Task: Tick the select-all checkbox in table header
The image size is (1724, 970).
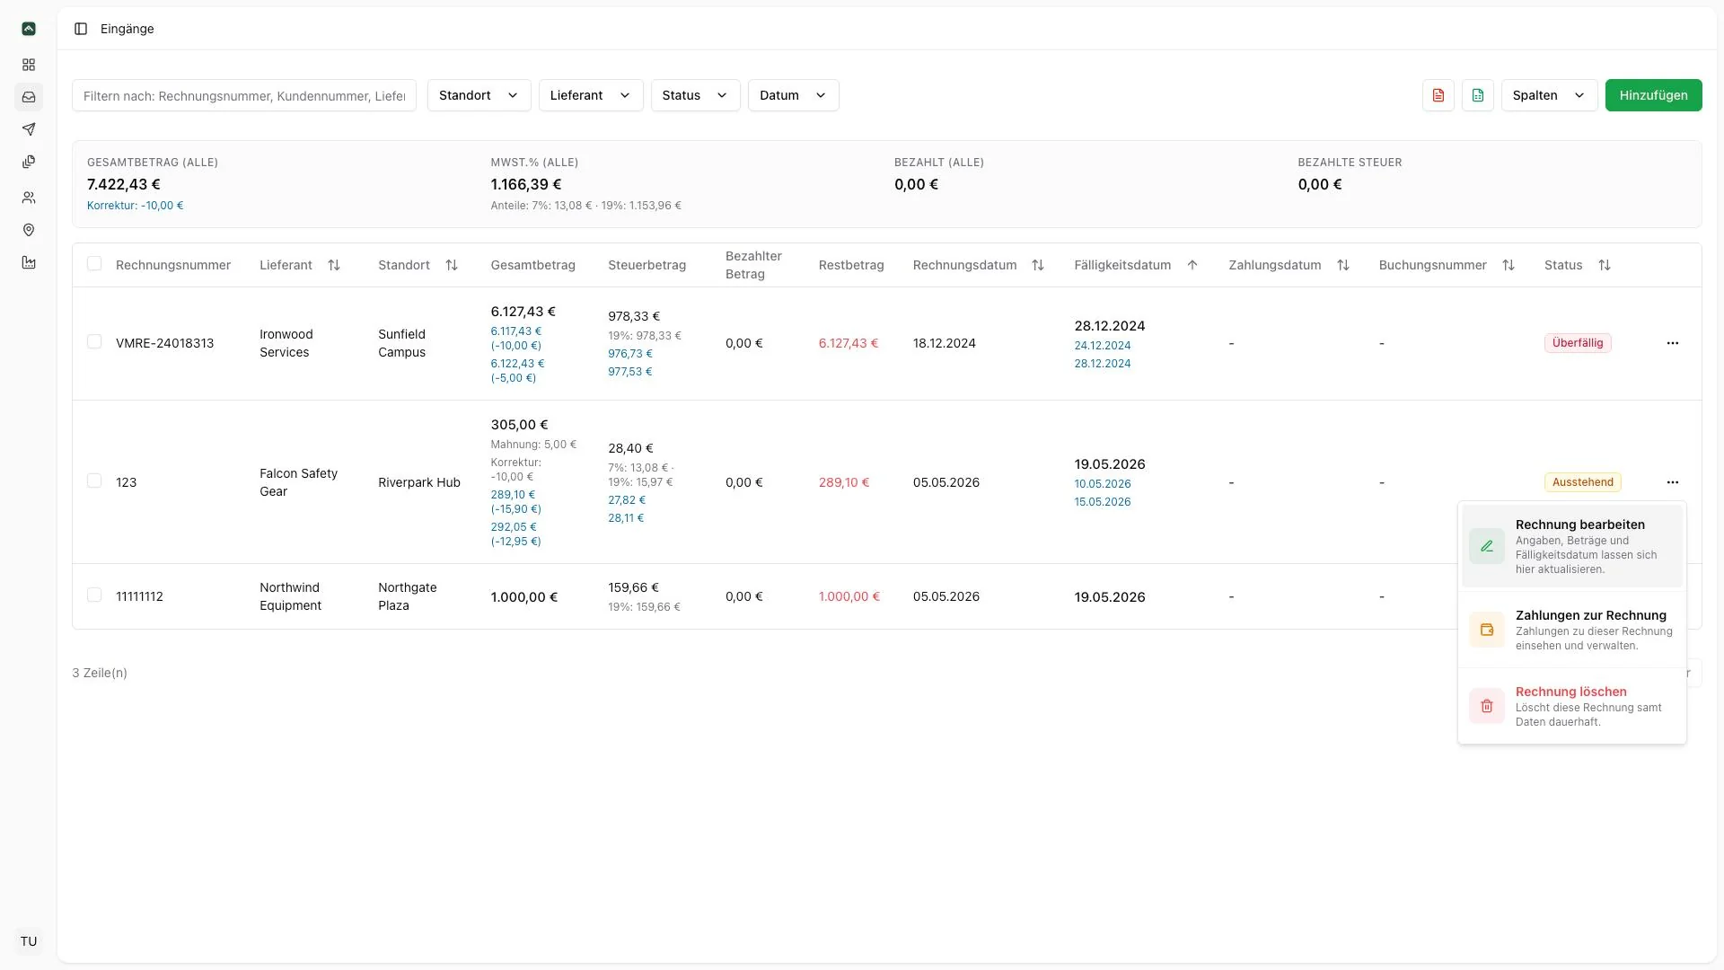Action: point(94,264)
